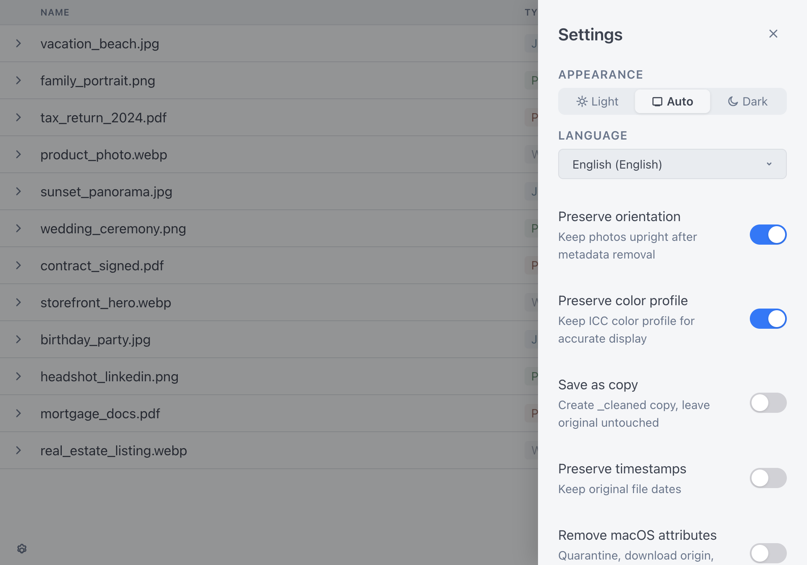Screen dimensions: 807x565
Task: Disable the Preserve orientation toggle
Action: click(x=768, y=235)
